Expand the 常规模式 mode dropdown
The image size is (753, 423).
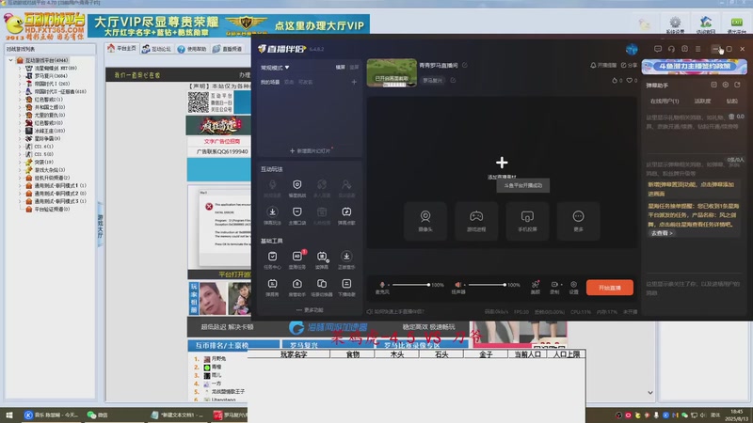click(x=275, y=68)
